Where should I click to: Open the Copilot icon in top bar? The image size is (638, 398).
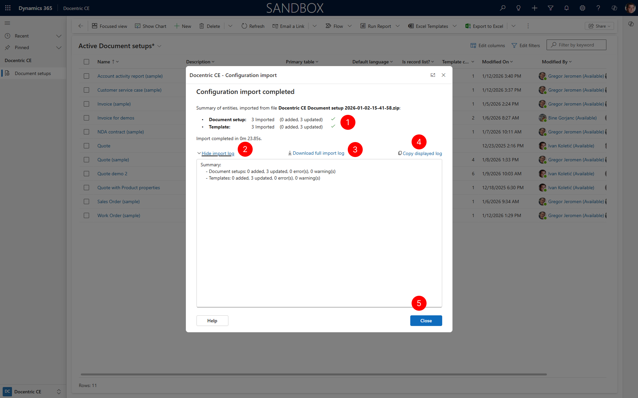[614, 8]
